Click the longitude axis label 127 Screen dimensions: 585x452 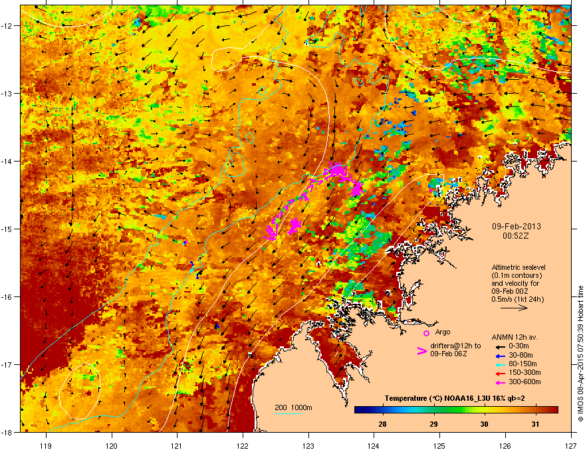(x=571, y=445)
